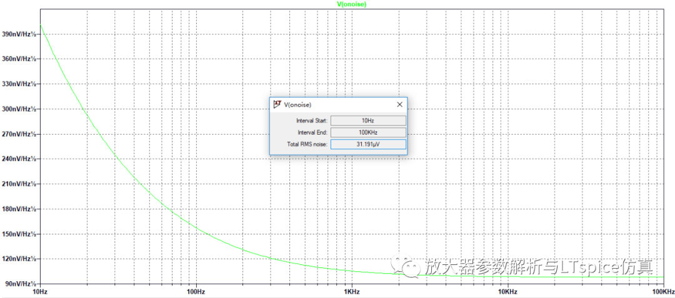Click the Interval End field showing 100KHz
This screenshot has width=675, height=298.
pyautogui.click(x=367, y=133)
